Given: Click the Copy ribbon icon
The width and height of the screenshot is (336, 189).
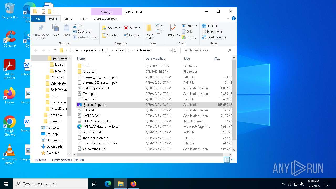Looking at the screenshot, I should (x=55, y=30).
